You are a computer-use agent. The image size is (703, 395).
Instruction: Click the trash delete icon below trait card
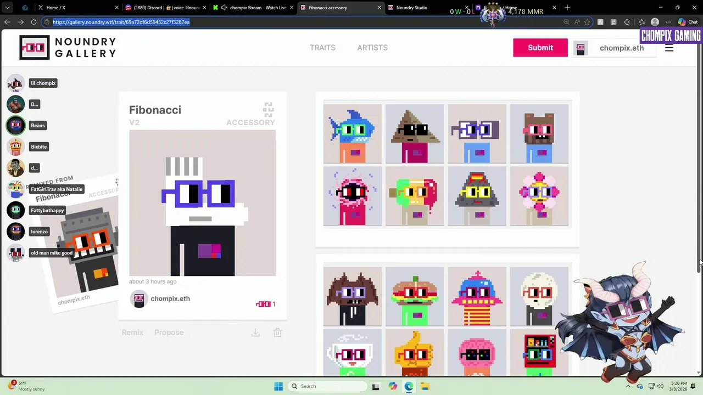pos(277,332)
